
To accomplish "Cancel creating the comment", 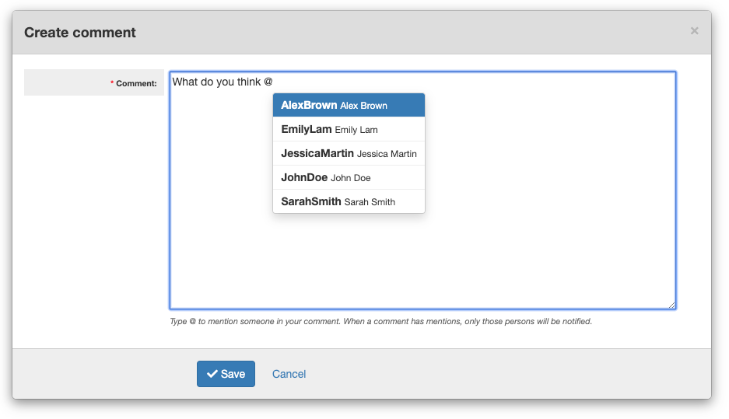I will pos(289,374).
